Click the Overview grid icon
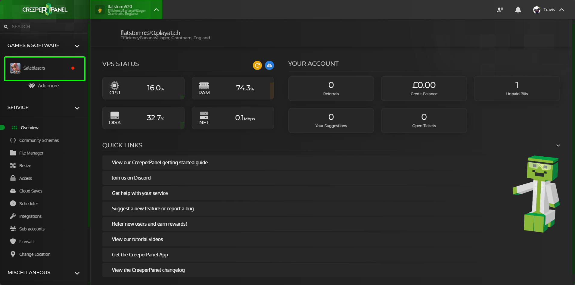Image resolution: width=575 pixels, height=285 pixels. [x=14, y=128]
